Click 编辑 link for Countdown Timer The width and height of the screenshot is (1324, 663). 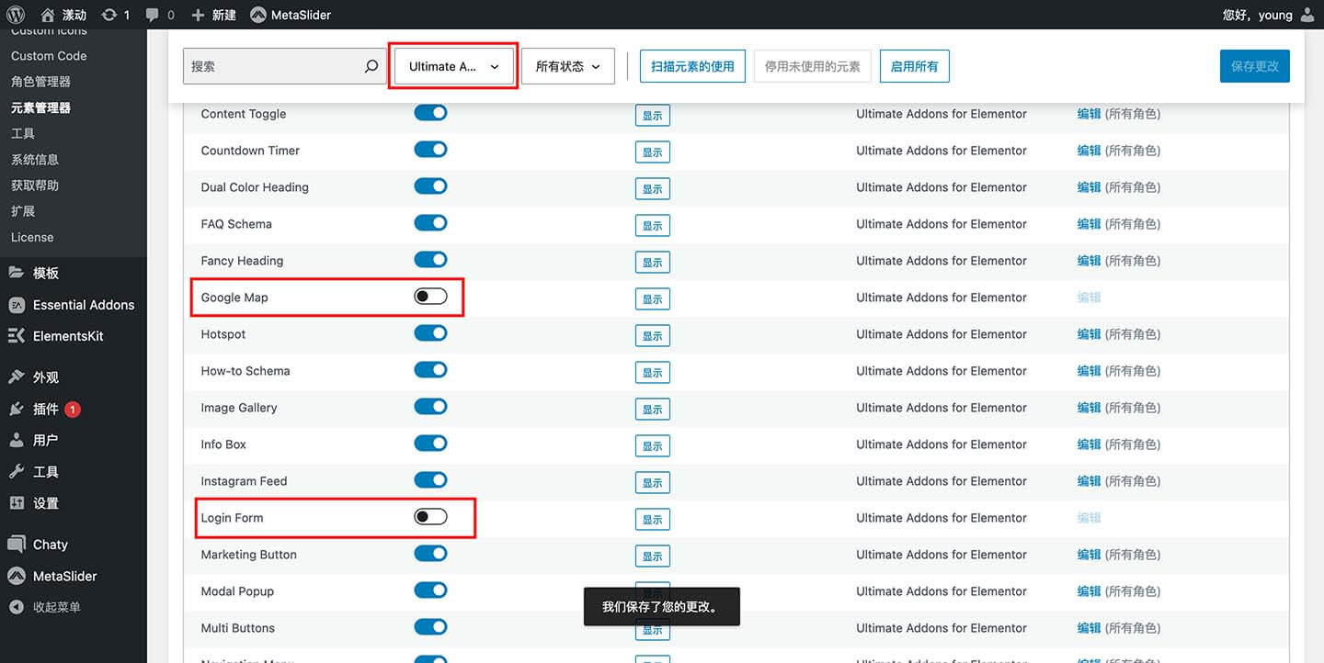click(1090, 151)
